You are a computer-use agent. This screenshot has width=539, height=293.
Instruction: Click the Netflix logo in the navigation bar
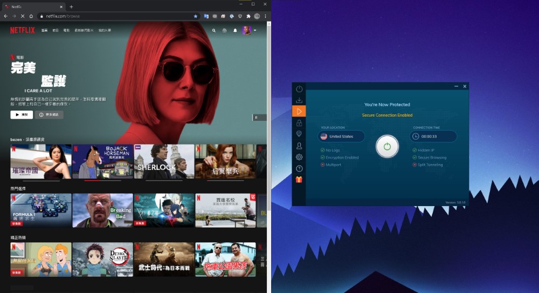[22, 31]
